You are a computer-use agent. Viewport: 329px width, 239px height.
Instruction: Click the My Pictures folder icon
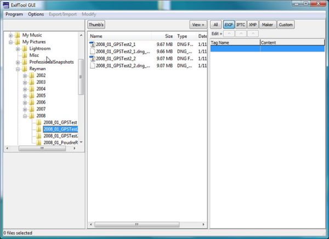click(18, 42)
